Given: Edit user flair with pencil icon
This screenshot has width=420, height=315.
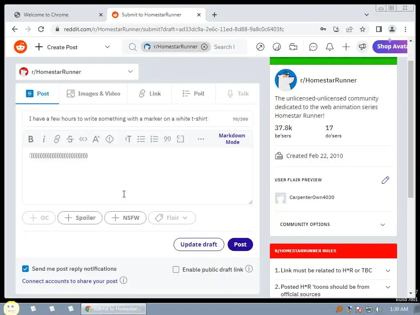Looking at the screenshot, I should [x=385, y=180].
